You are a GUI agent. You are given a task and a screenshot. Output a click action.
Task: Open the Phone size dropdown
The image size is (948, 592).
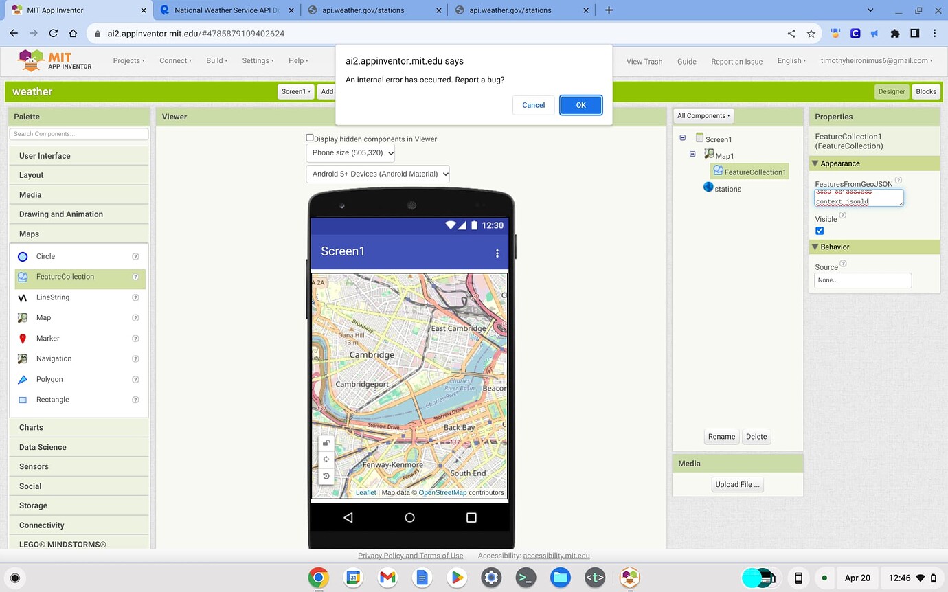point(350,153)
